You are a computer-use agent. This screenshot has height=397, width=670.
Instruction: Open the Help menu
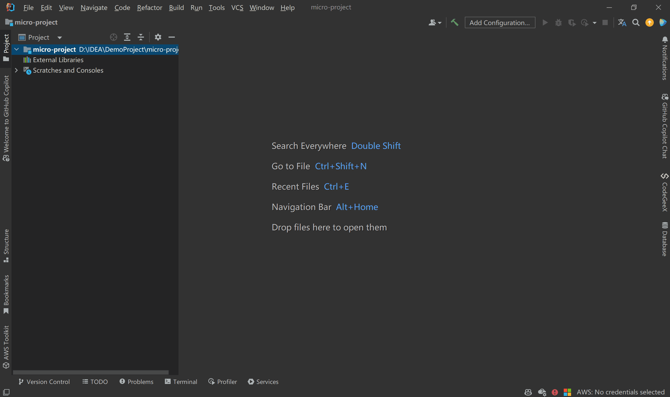(x=287, y=8)
